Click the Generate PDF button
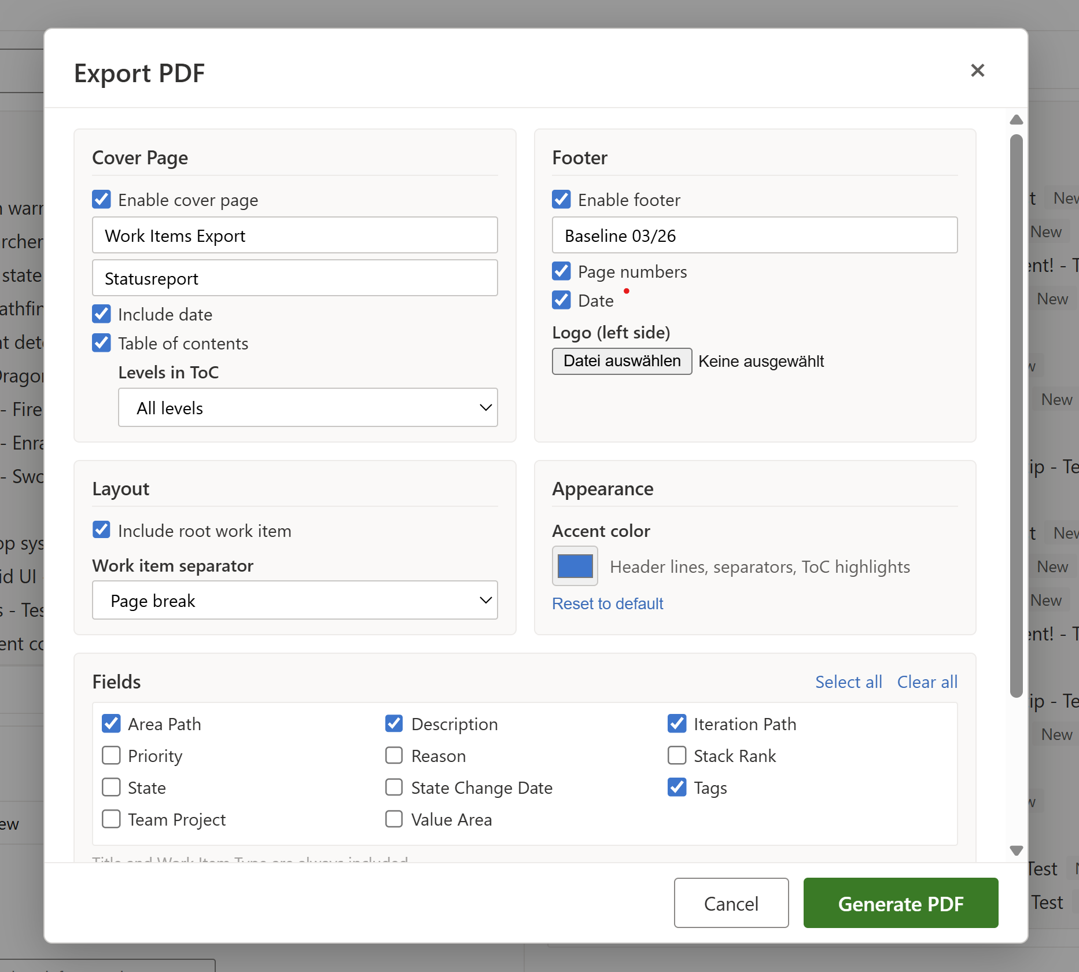The width and height of the screenshot is (1079, 972). 900,903
